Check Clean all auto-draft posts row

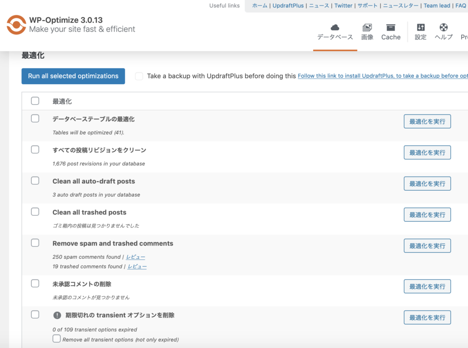click(35, 181)
